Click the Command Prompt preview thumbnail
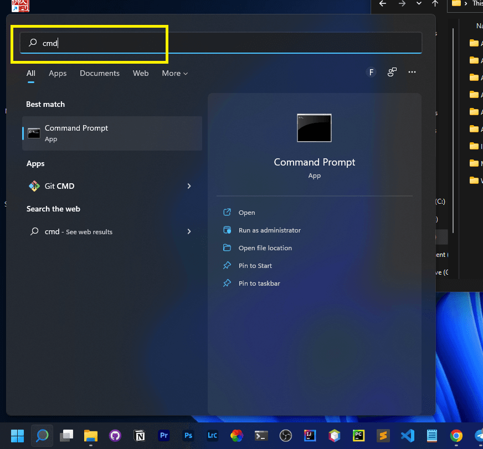483x449 pixels. pyautogui.click(x=314, y=128)
